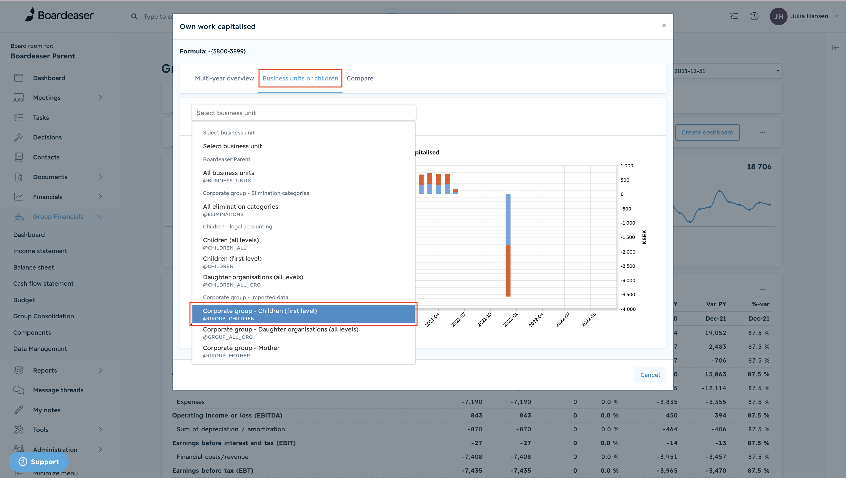Open the more options dots beside Create dashboard

click(763, 132)
